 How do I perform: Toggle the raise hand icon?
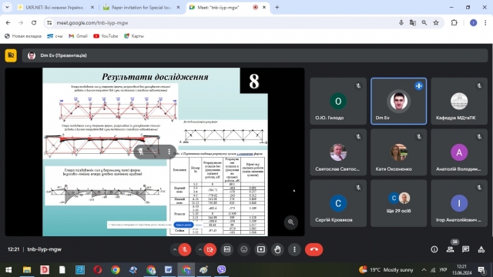[277, 249]
